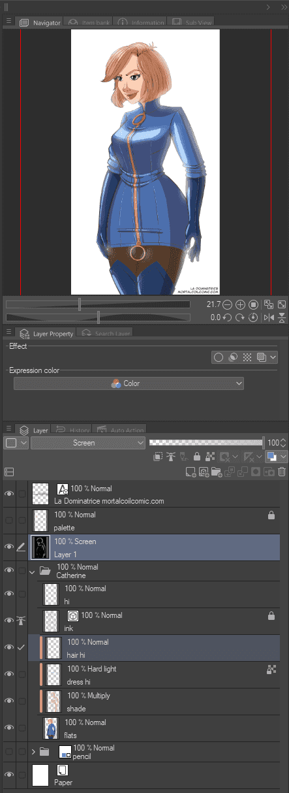
Task: Show the palette layer
Action: (9, 520)
